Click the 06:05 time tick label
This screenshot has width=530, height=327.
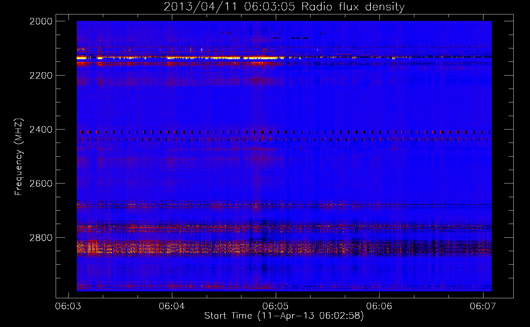click(275, 306)
